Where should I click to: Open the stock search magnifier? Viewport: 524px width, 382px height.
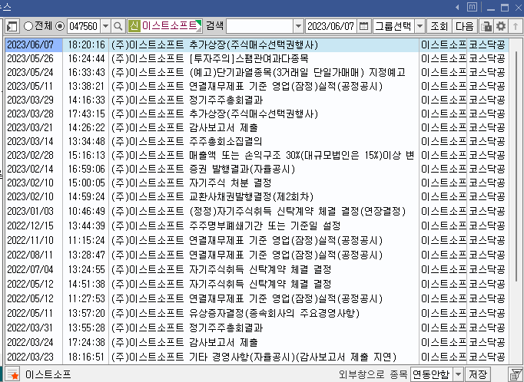point(118,26)
